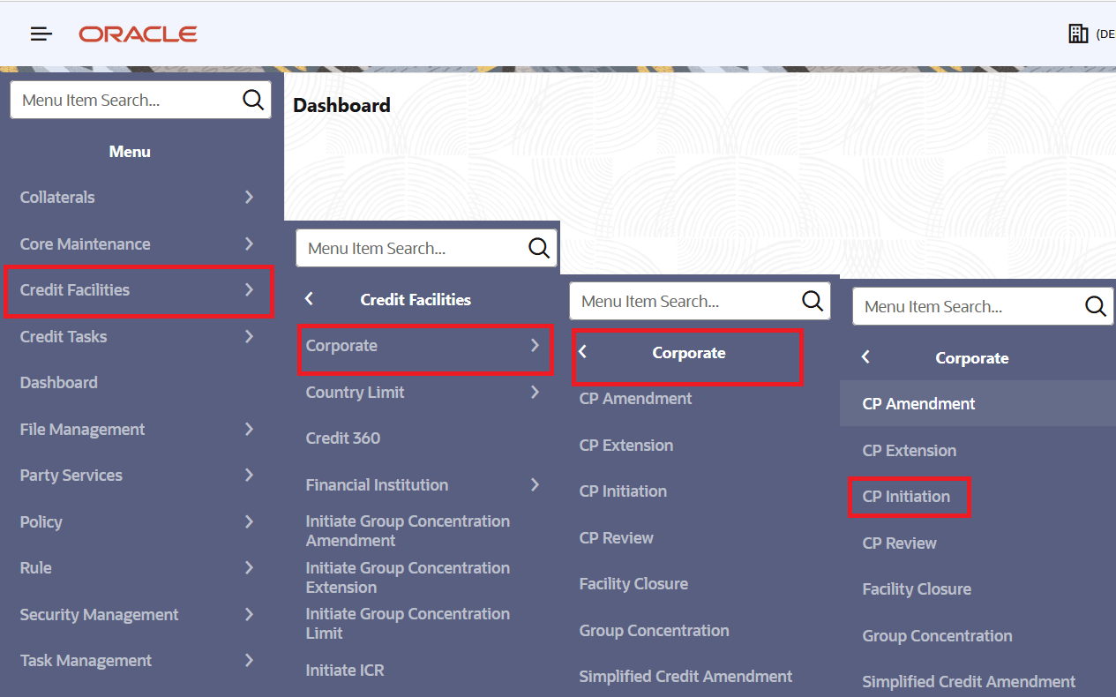Toggle the hamburger navigation menu icon
This screenshot has height=697, width=1116.
(41, 34)
